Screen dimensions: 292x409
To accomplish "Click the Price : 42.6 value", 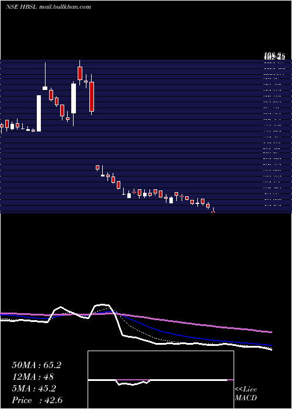I will [x=37, y=400].
